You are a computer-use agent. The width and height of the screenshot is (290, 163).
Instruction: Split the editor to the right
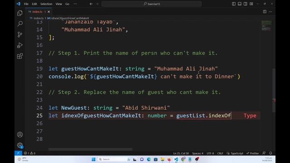265,12
